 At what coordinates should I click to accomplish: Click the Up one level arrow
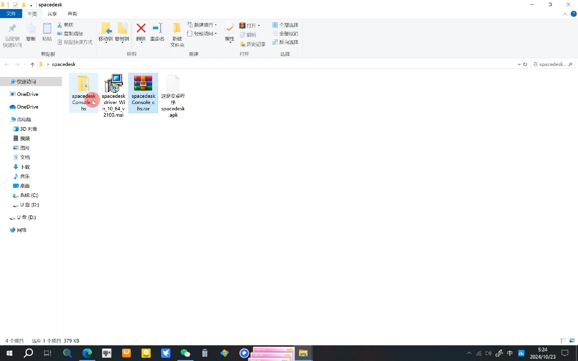coord(32,64)
